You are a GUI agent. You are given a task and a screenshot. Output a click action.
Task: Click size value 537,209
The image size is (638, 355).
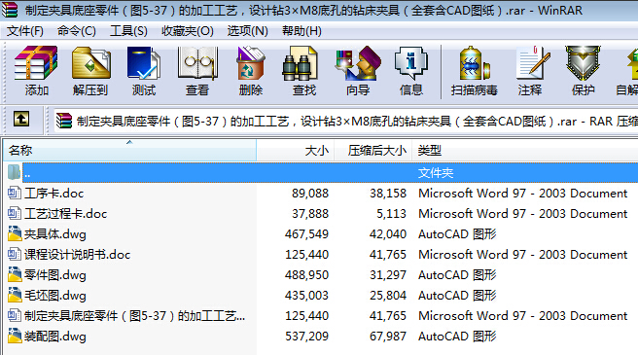[x=306, y=337]
